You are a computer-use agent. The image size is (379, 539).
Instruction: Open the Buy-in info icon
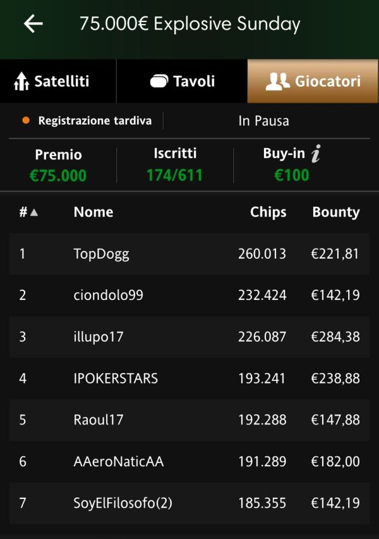316,153
